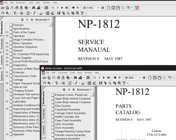Expand Parts of the Copier bookmark
Viewport: 176px width, 140px height.
click(x=7, y=32)
